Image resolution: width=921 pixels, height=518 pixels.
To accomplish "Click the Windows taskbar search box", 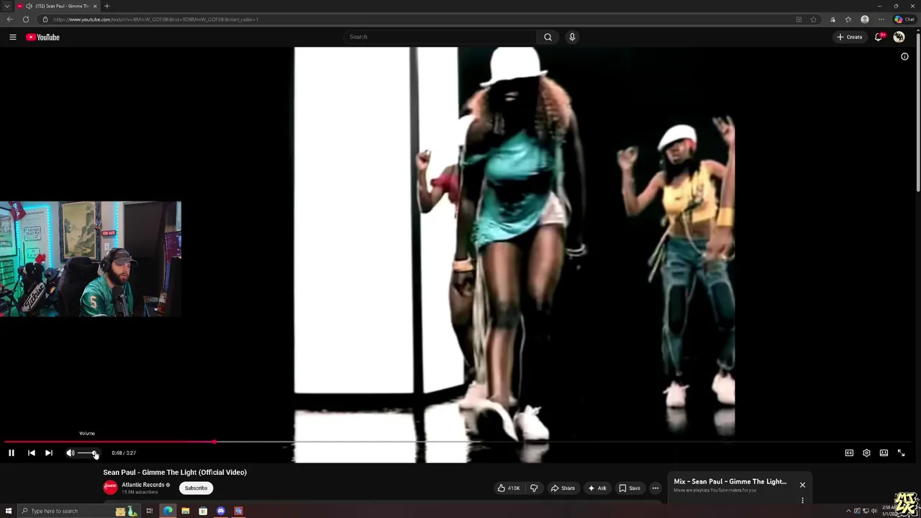I will tap(78, 511).
